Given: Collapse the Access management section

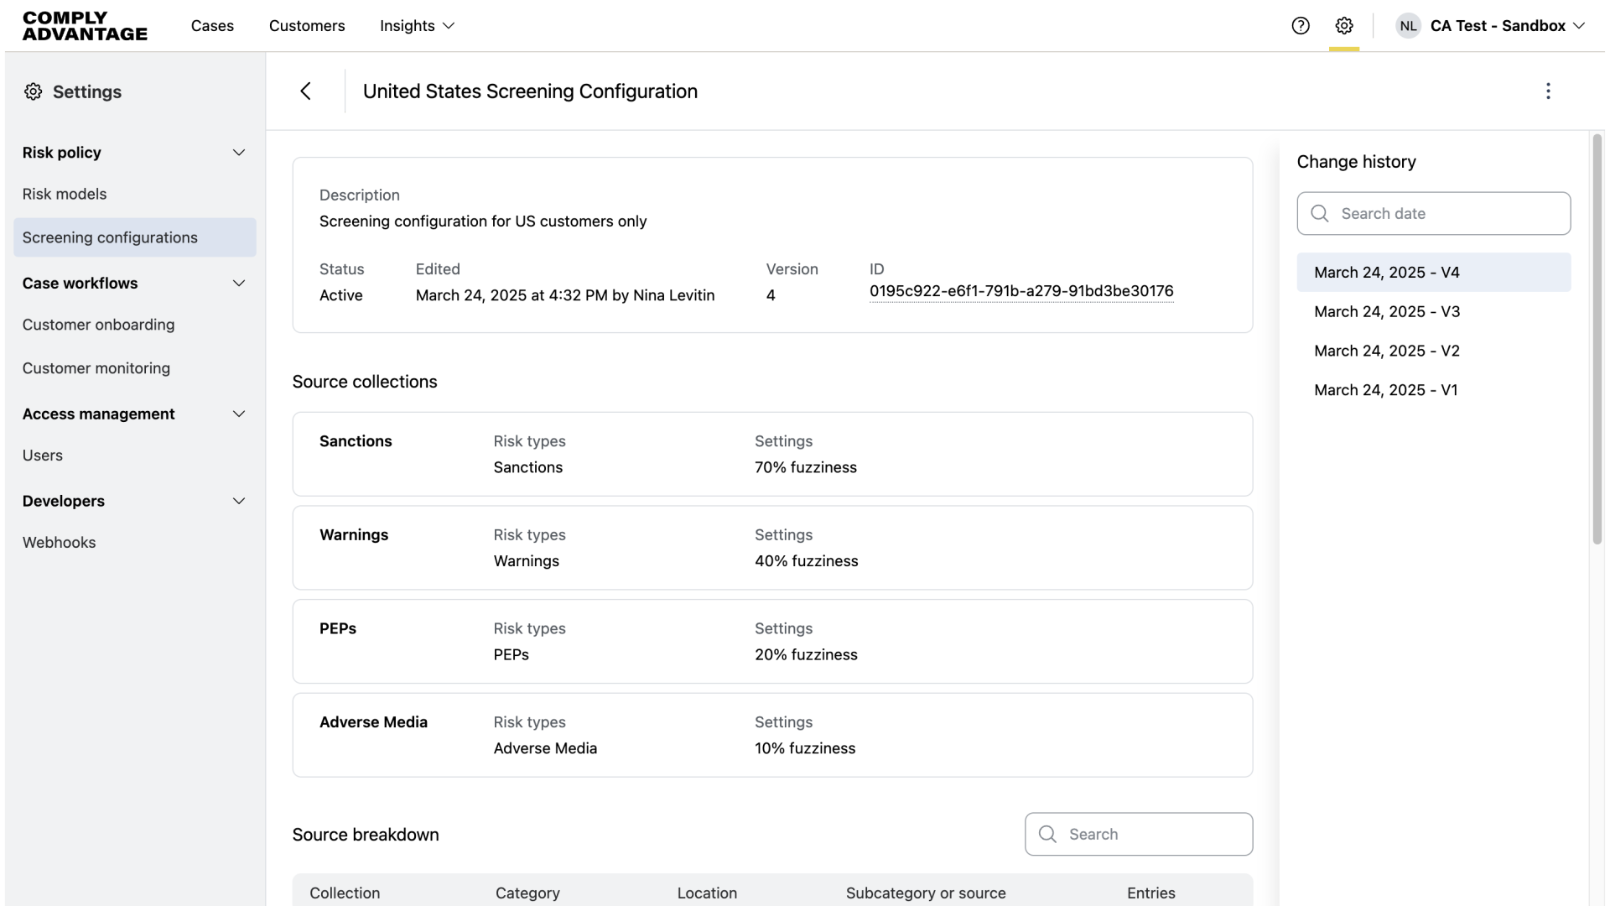Looking at the screenshot, I should pyautogui.click(x=238, y=414).
